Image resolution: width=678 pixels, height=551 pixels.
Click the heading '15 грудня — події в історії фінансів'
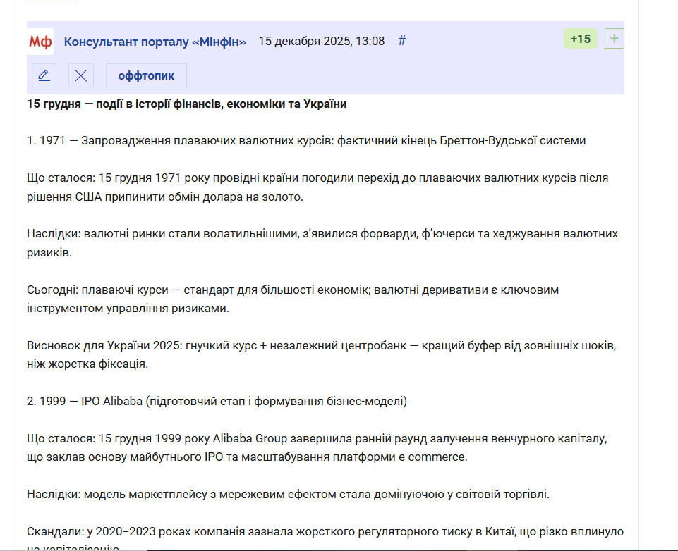pos(187,104)
